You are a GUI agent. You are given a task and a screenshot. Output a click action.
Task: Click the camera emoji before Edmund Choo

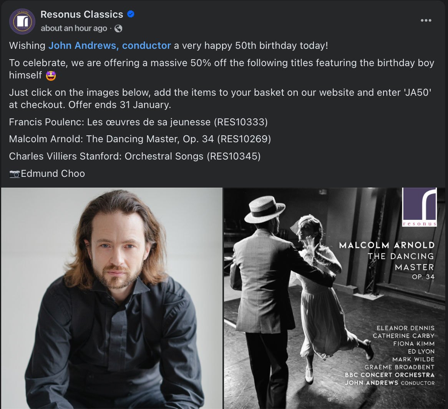tap(15, 174)
